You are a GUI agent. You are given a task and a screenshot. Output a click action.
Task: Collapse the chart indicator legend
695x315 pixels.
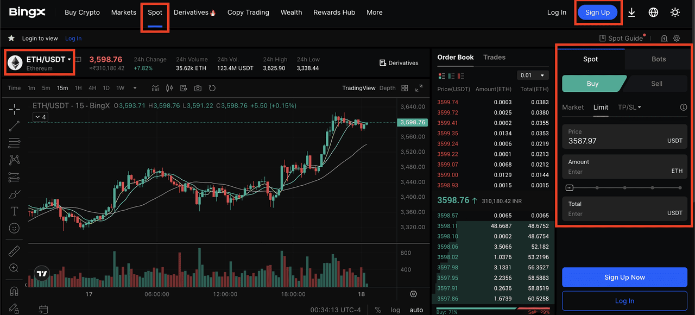(40, 117)
